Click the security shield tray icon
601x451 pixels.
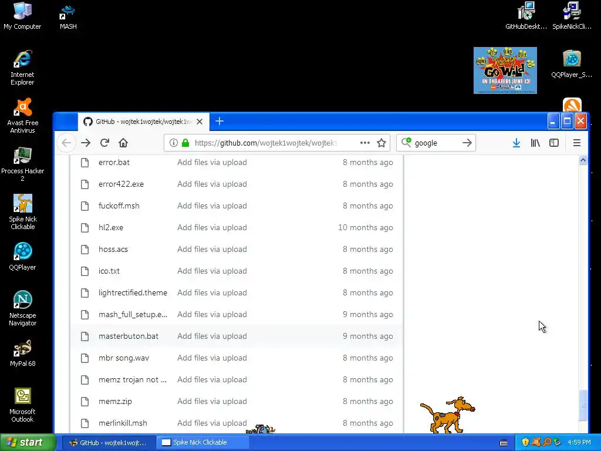(525, 442)
